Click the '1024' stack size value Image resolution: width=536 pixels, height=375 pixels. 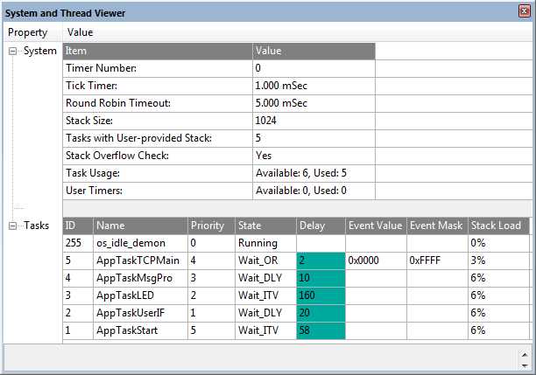tap(265, 121)
